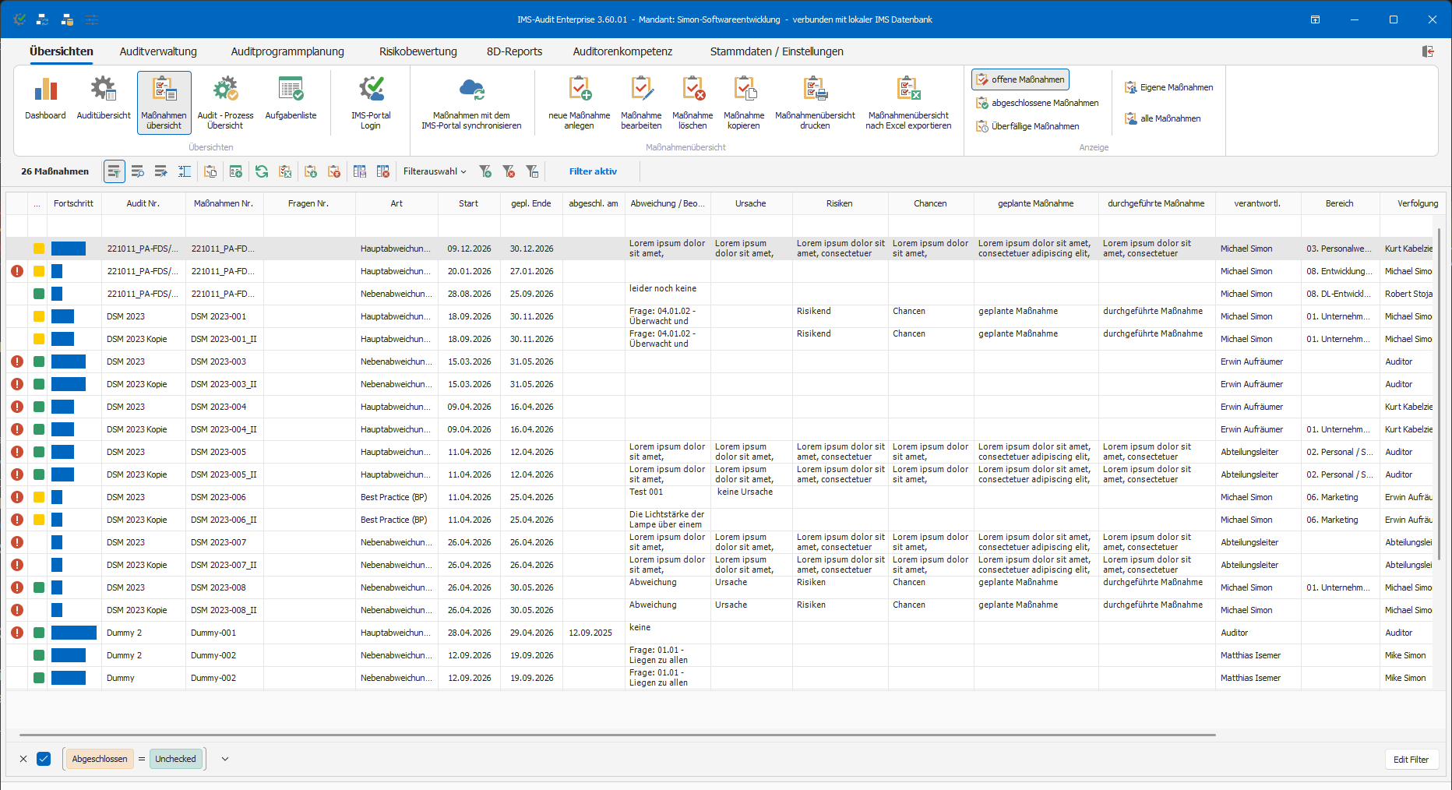Click the add filter funnel icon
The width and height of the screenshot is (1452, 790).
485,171
